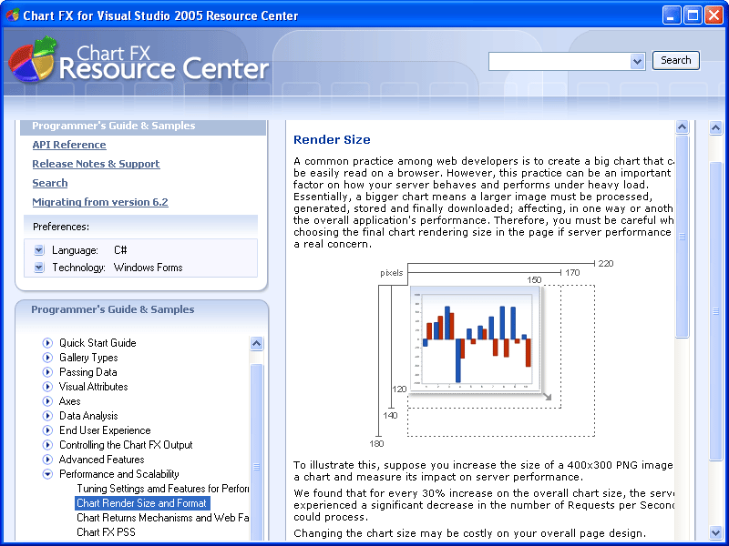Screen dimensions: 729x546
Task: Open the Technology preference dropdown
Action: tap(39, 268)
